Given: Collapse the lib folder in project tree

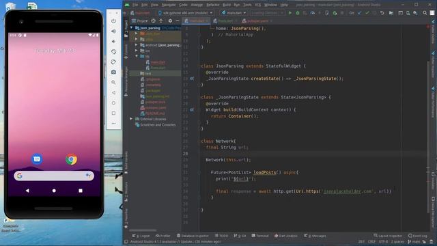Looking at the screenshot, I should (x=137, y=56).
